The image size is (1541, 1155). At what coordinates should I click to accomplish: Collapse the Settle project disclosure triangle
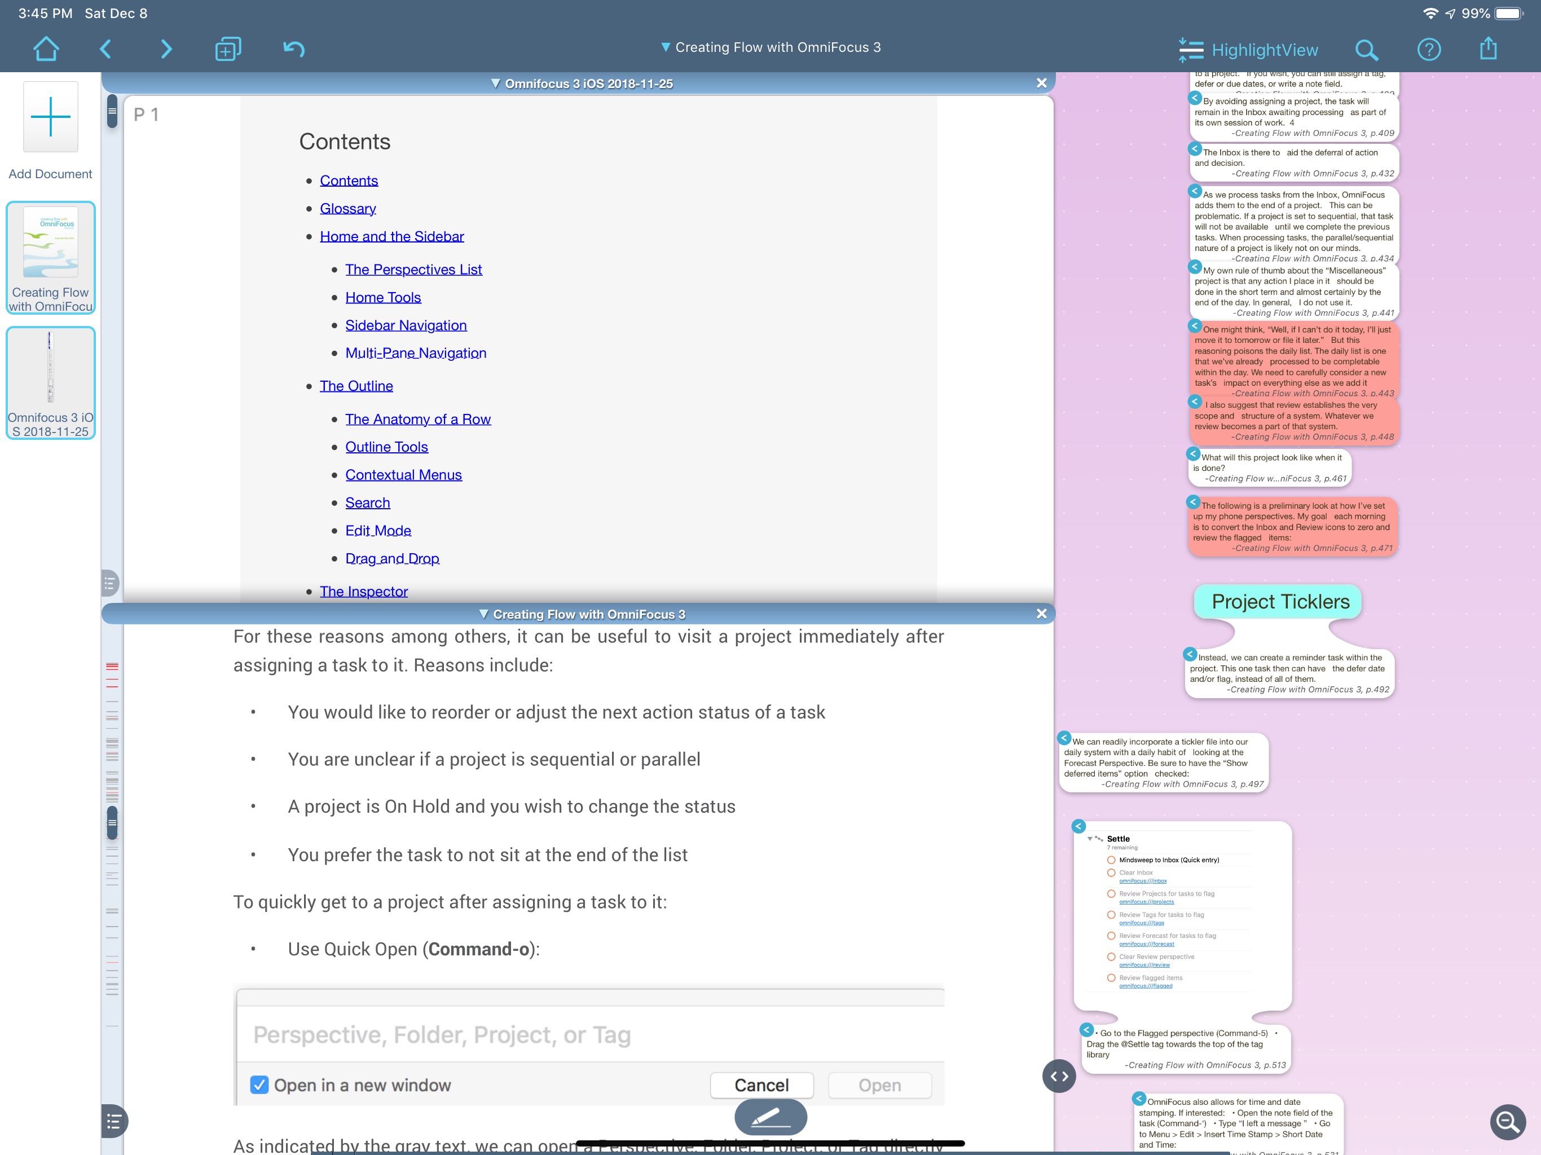click(x=1090, y=839)
